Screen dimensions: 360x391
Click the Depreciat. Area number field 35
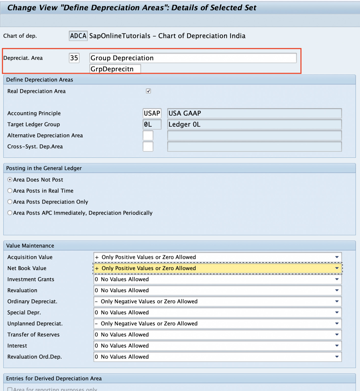click(x=74, y=58)
